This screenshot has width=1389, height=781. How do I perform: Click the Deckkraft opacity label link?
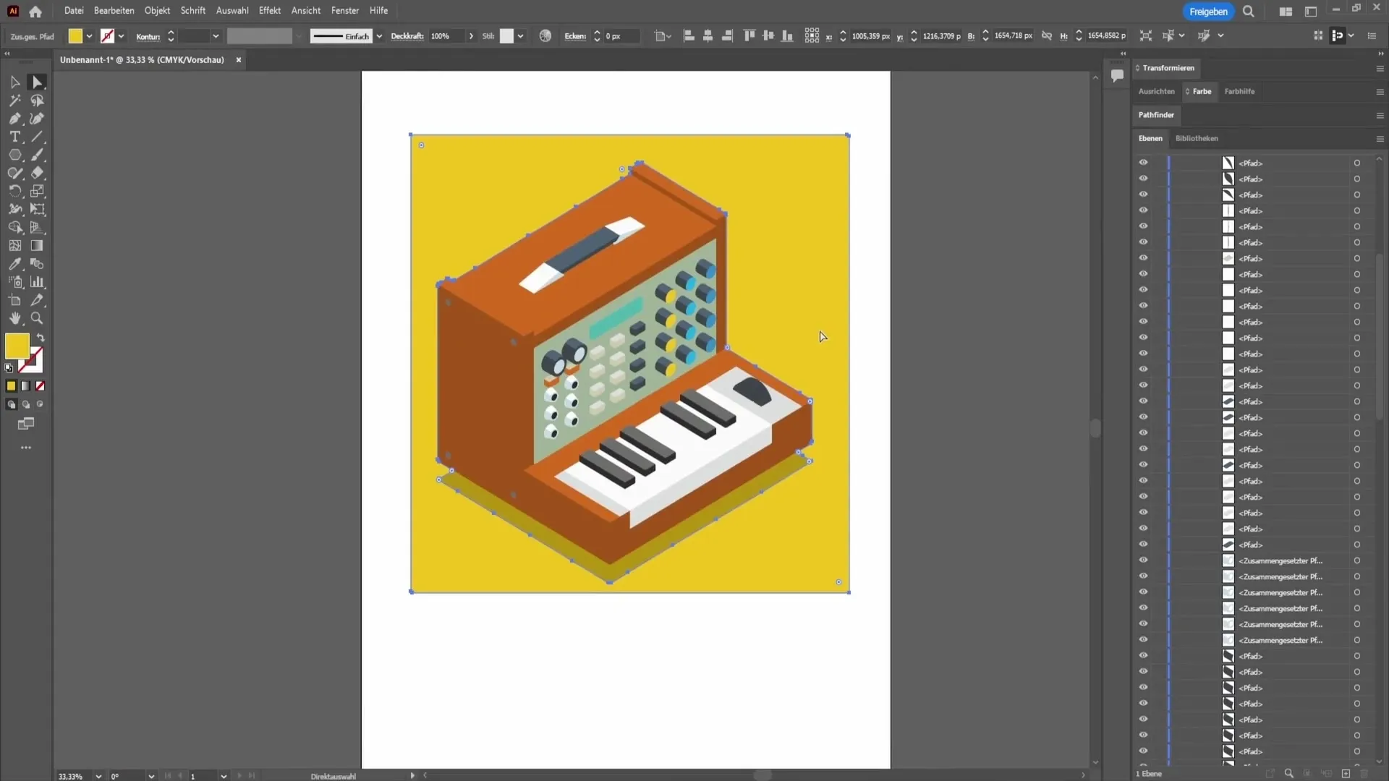click(x=407, y=36)
